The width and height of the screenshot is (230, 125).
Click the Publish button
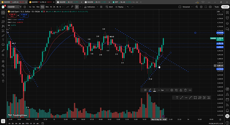(225, 7)
